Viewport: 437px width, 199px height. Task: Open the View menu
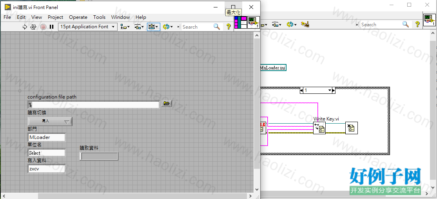pos(36,17)
